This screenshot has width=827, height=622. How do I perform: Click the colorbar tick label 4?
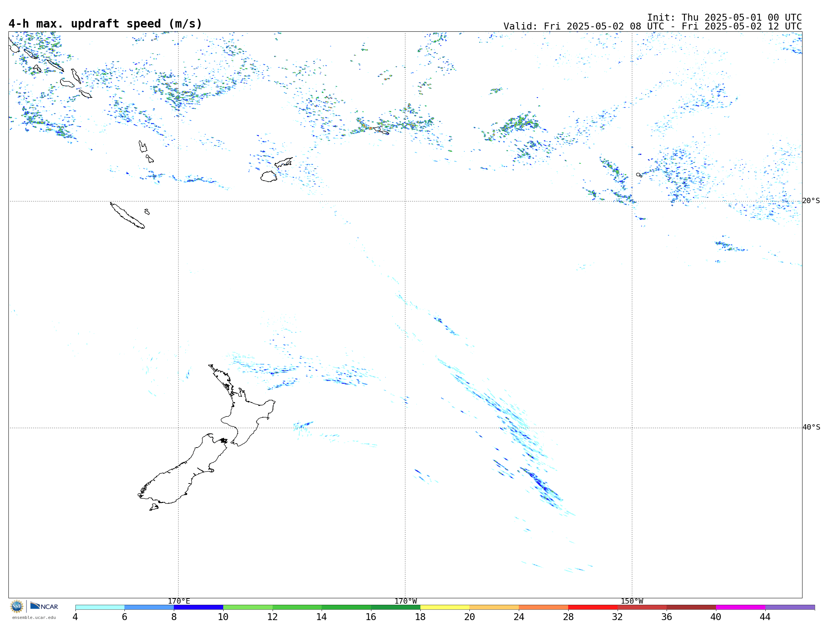click(x=75, y=617)
